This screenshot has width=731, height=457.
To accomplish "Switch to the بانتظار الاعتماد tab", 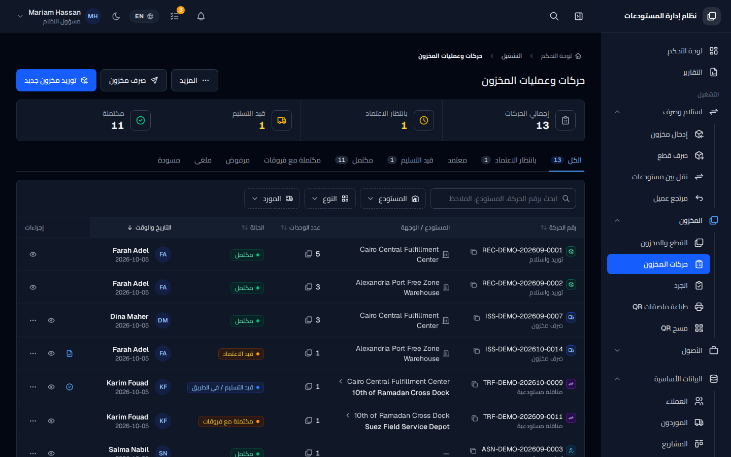I will [510, 160].
